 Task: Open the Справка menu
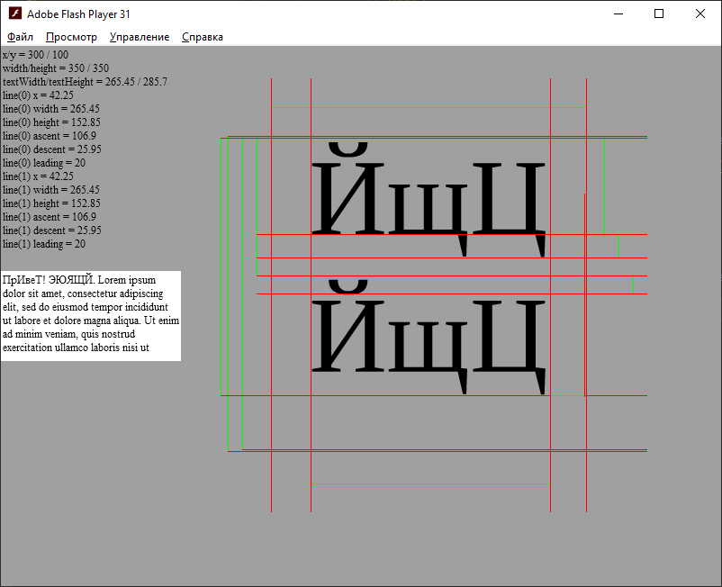pos(202,37)
